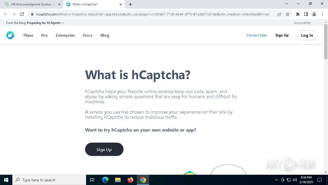
Task: Close the HR Acknowledgment Section tab
Action: 59,4
